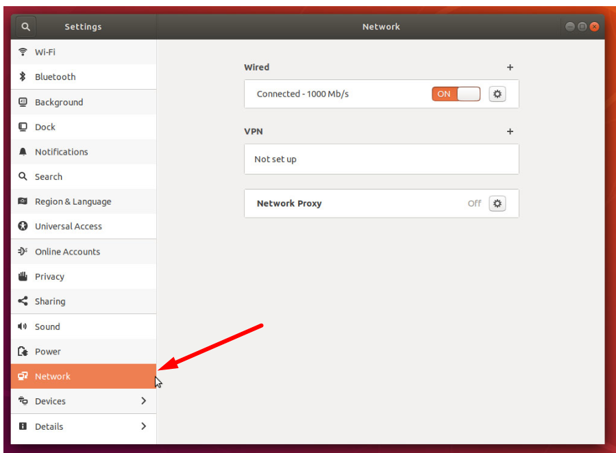
Task: Click the Privacy hand icon
Action: coord(23,276)
